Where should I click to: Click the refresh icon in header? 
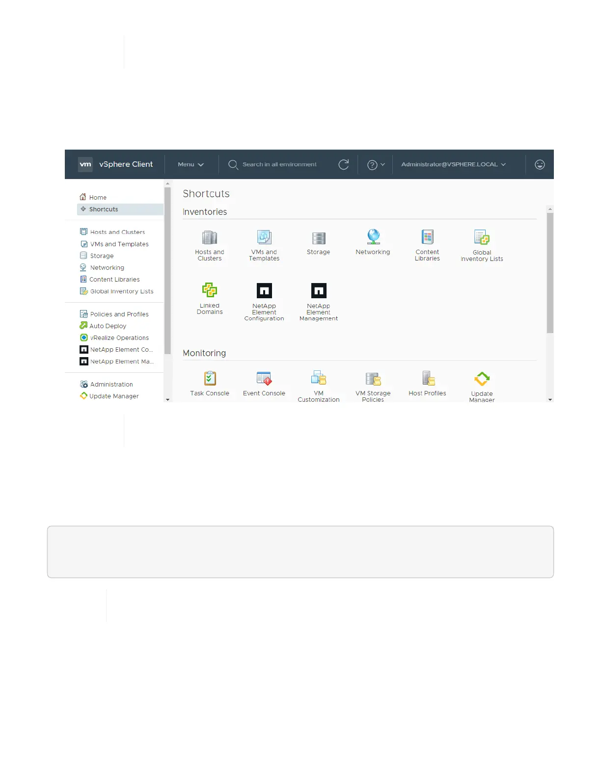[344, 164]
